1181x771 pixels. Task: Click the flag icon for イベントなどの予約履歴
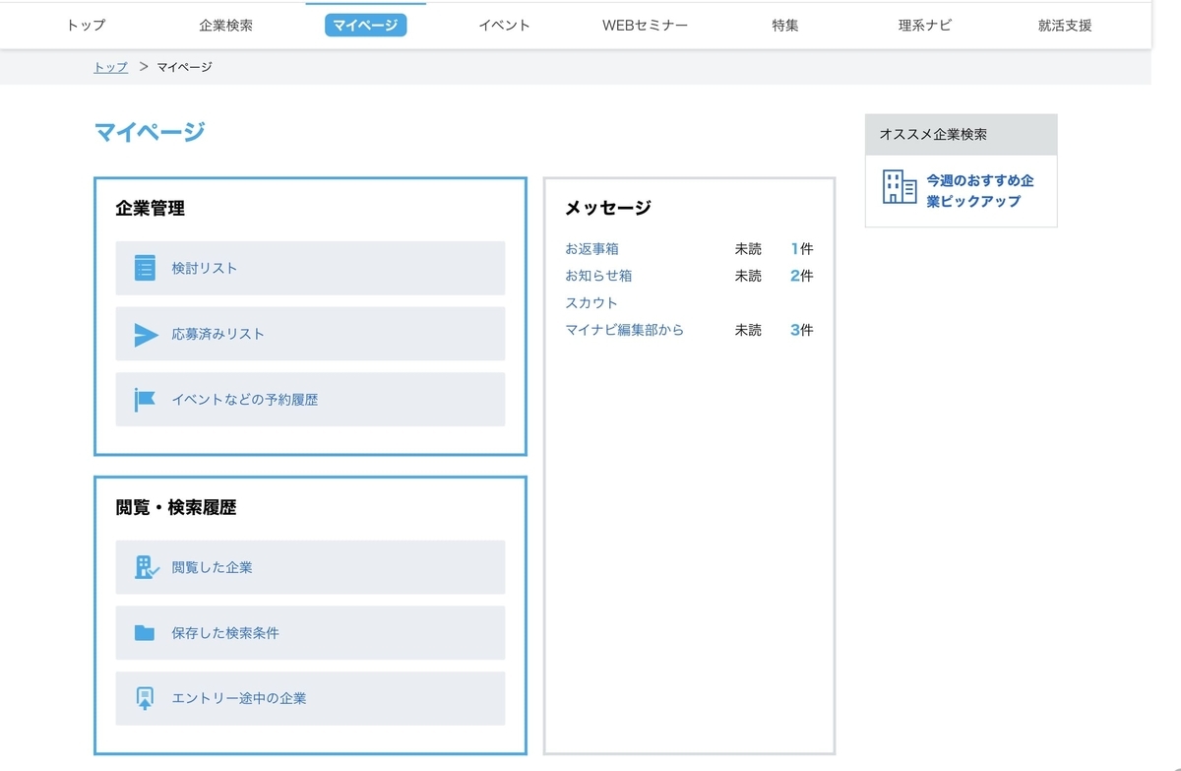[x=146, y=400]
